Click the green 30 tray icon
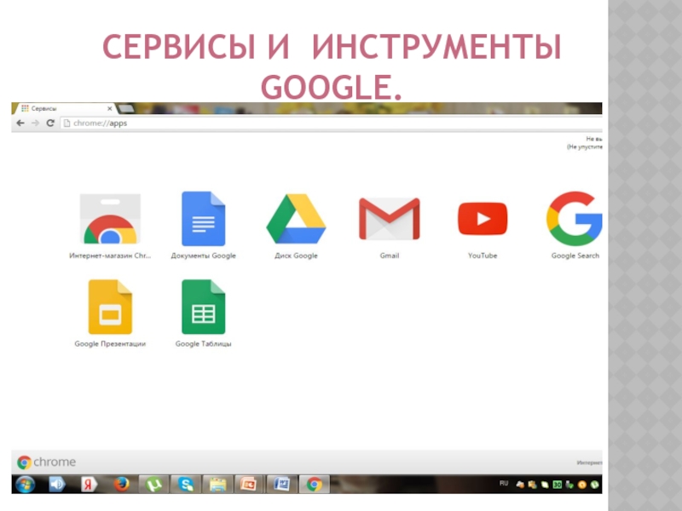The height and width of the screenshot is (511, 682). click(558, 485)
